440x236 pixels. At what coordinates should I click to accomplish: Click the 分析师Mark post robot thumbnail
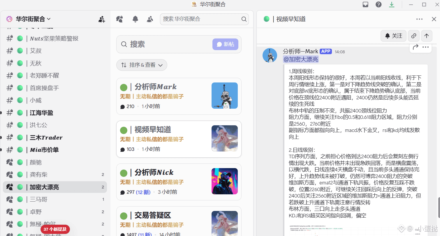coord(225,96)
